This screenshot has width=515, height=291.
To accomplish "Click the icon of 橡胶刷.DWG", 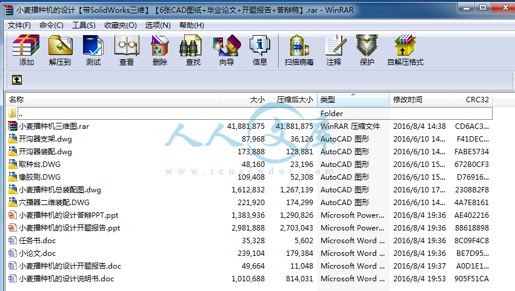I will pyautogui.click(x=13, y=177).
